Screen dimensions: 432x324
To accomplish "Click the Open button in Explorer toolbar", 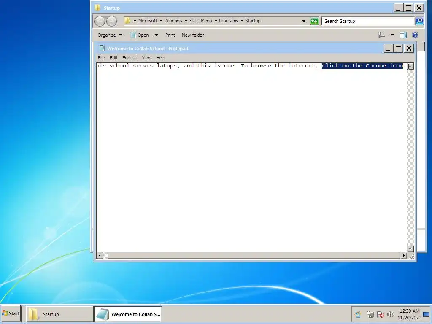I will [140, 35].
